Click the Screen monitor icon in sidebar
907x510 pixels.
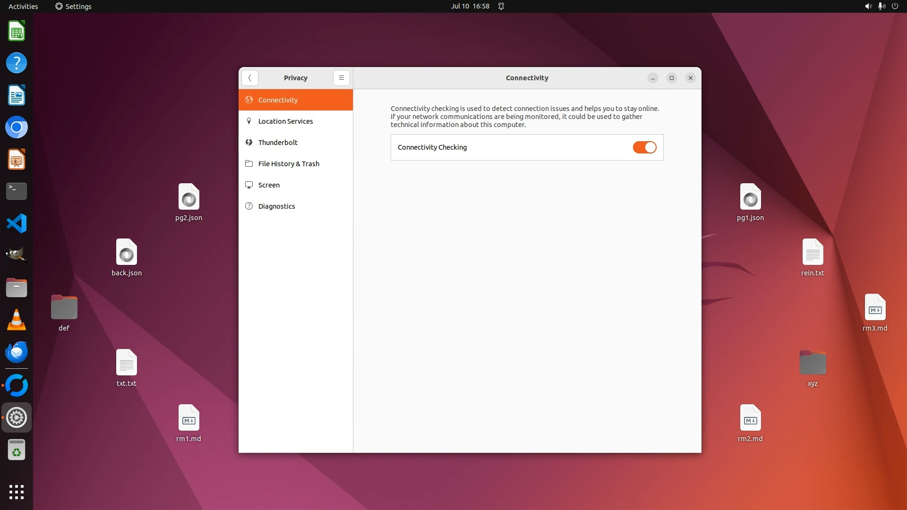249,185
